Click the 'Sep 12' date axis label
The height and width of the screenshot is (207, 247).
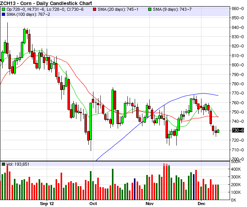point(47,204)
